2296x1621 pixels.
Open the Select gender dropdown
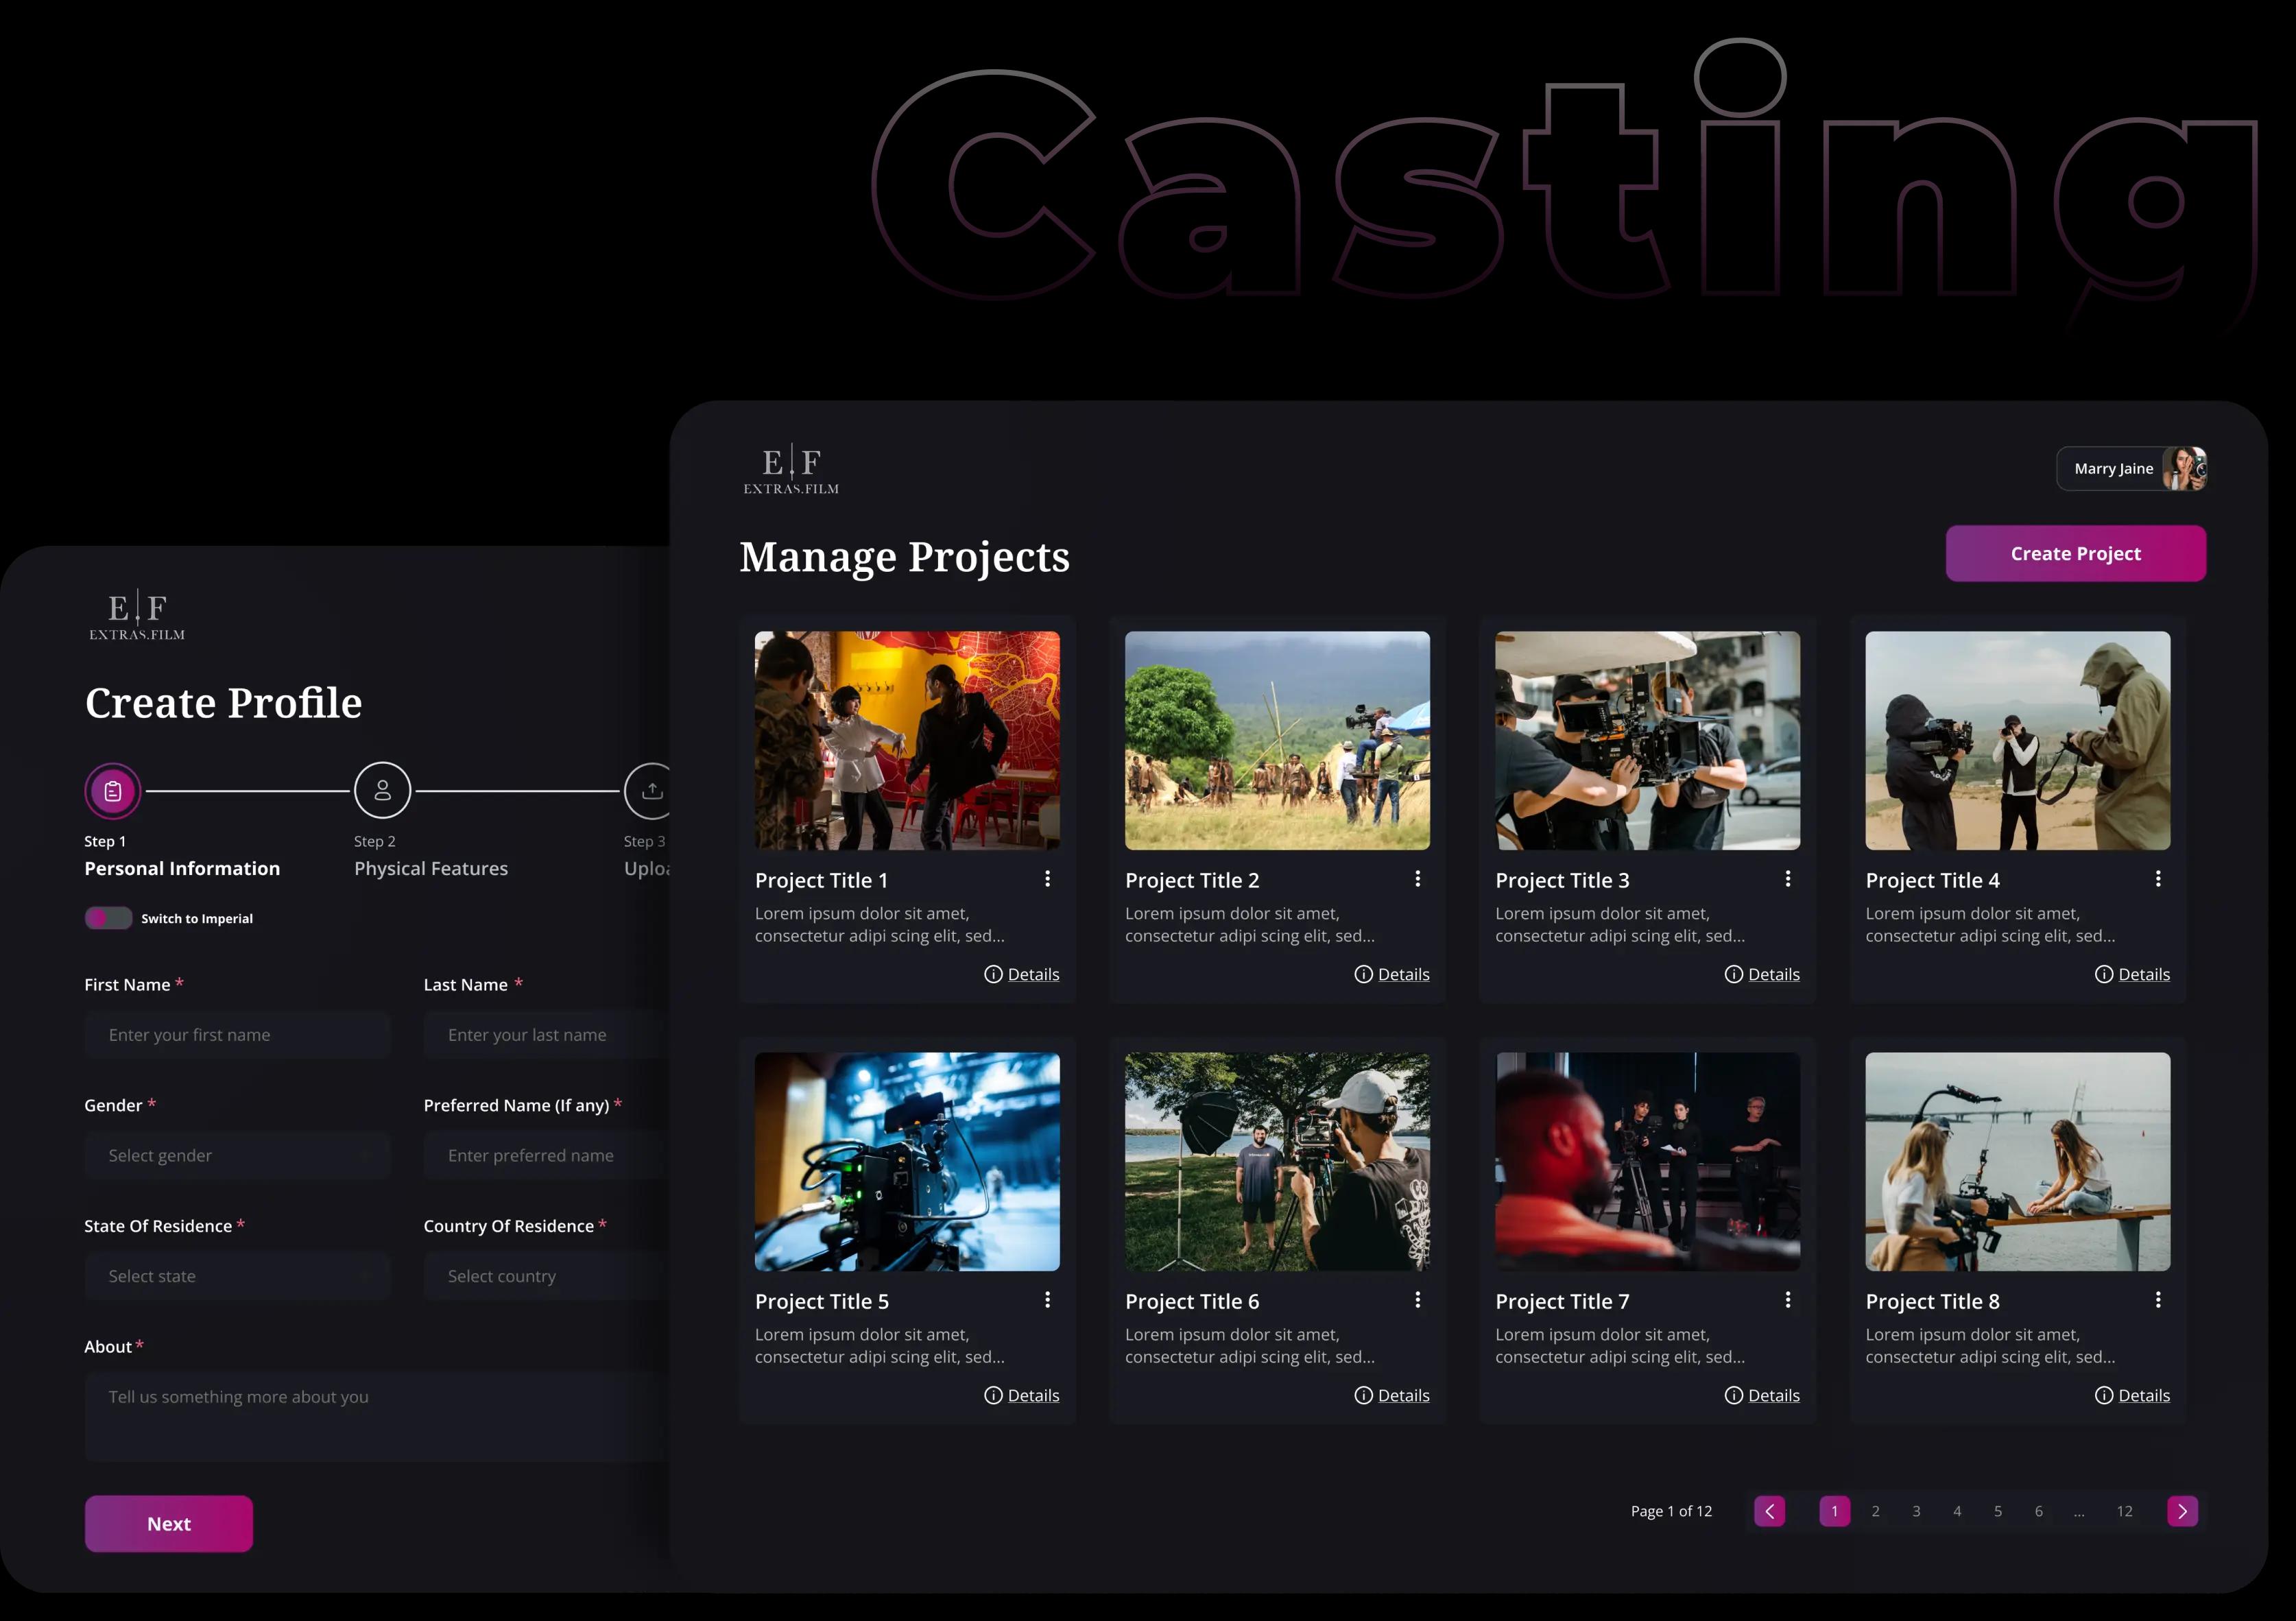pyautogui.click(x=237, y=1155)
